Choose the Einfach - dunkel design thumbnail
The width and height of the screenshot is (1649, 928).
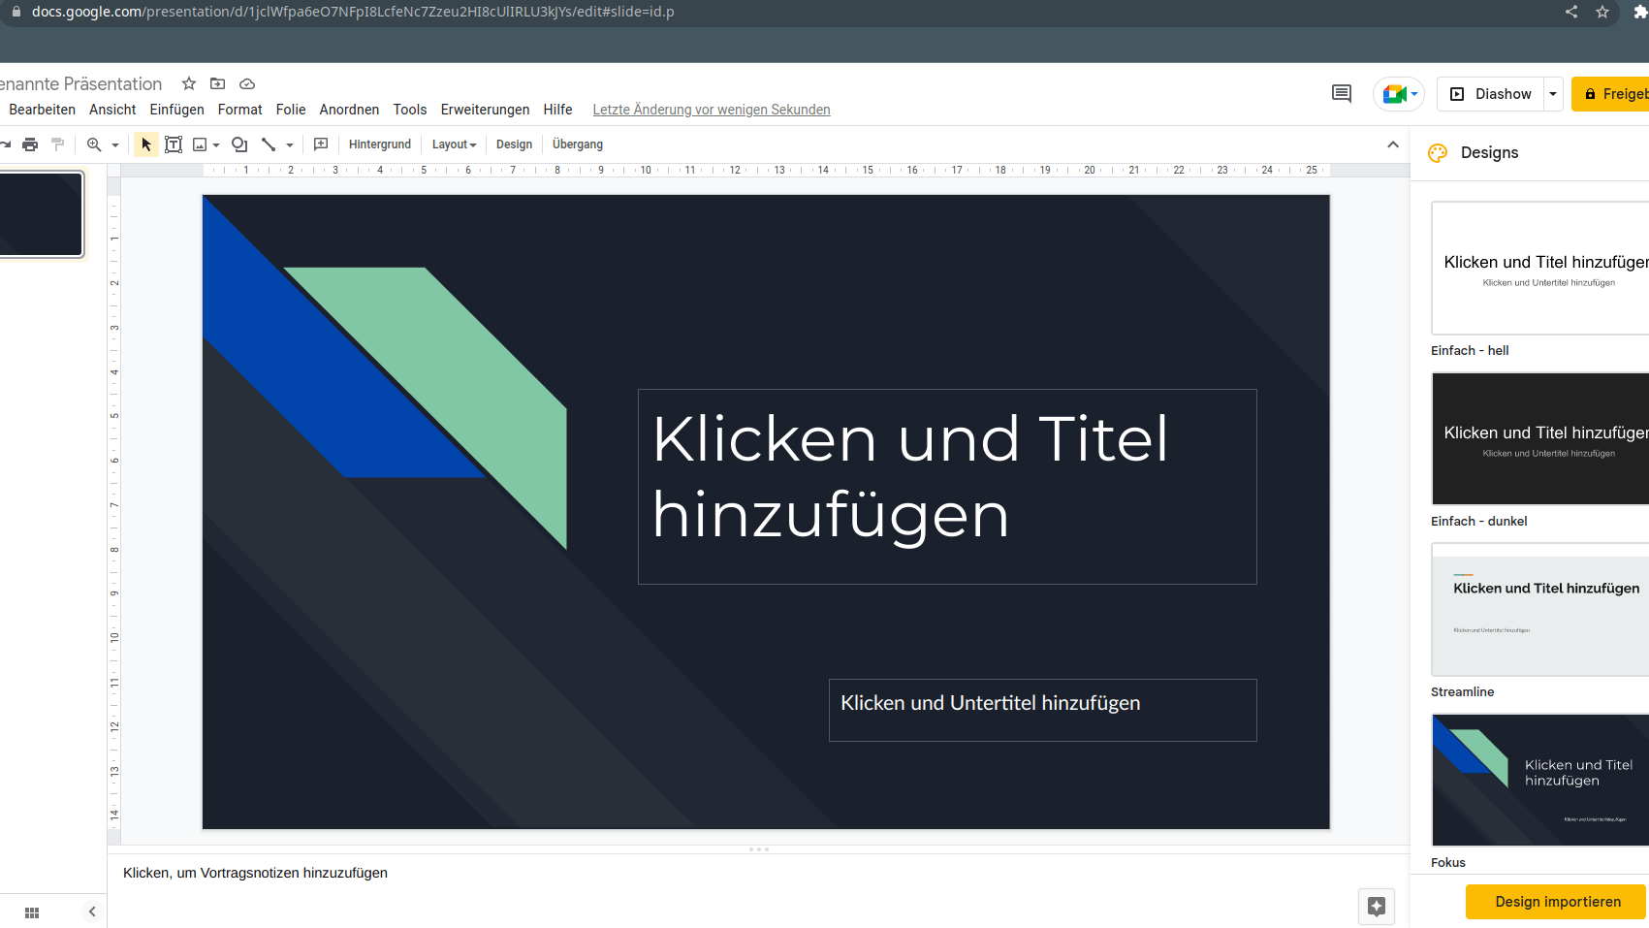point(1539,439)
